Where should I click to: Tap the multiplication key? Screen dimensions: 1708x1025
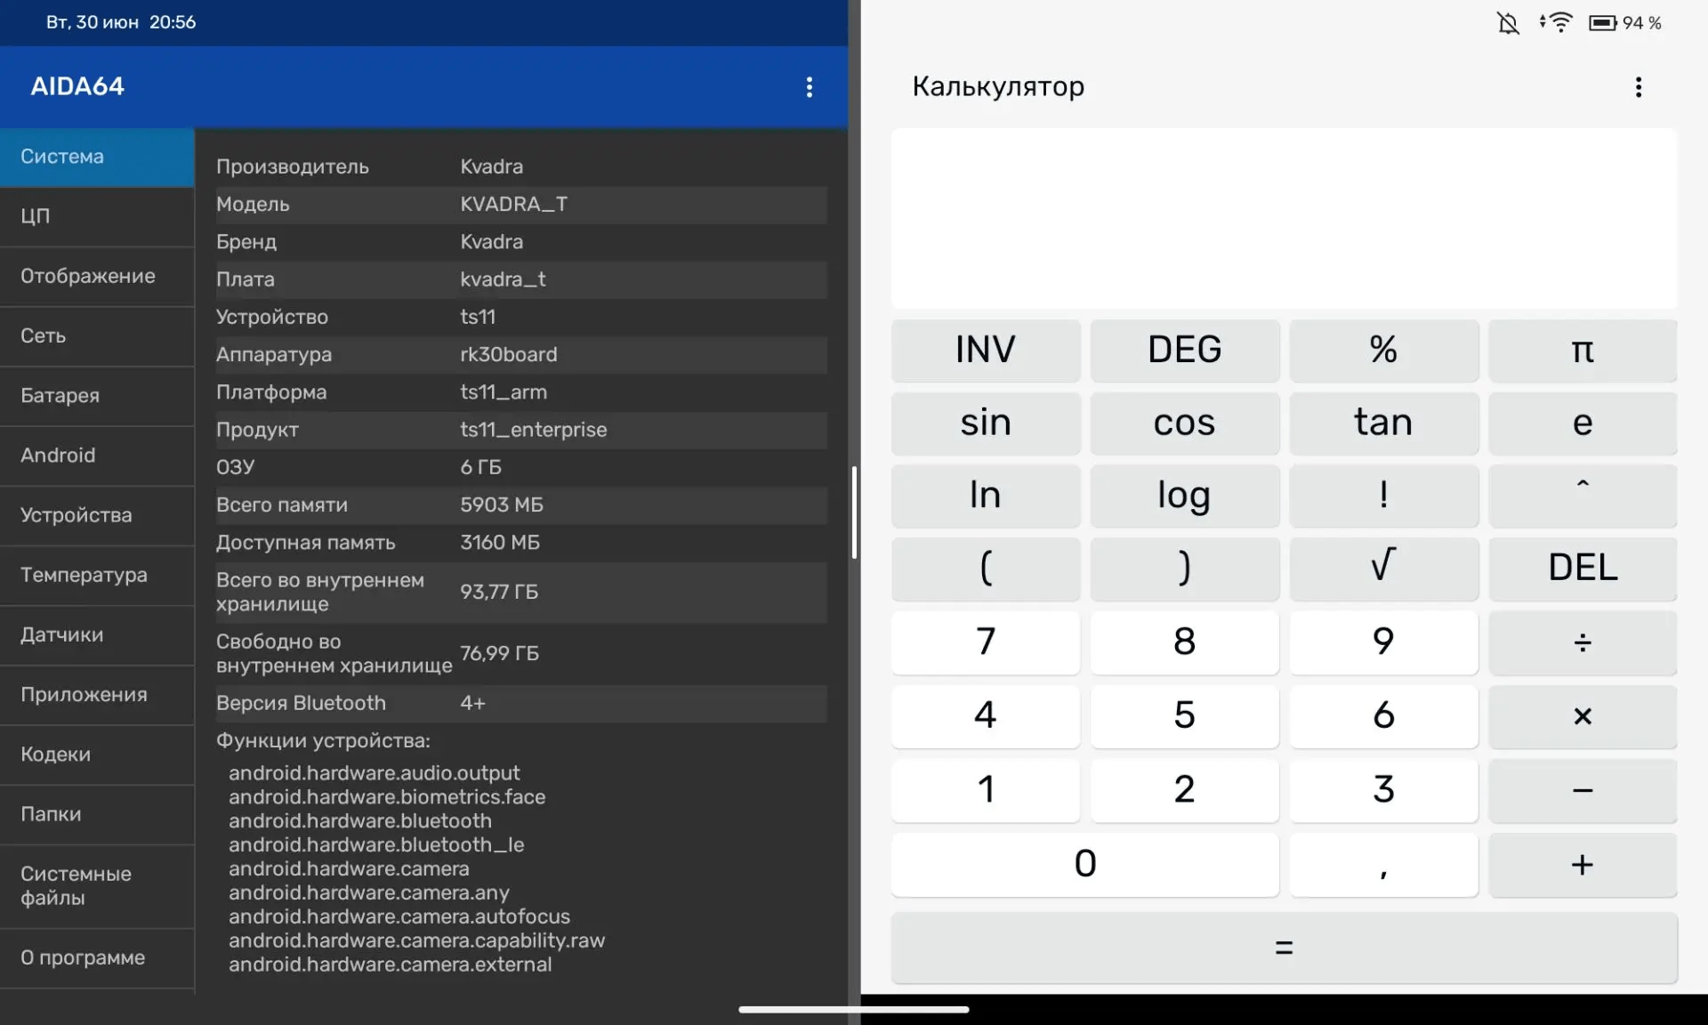point(1583,715)
